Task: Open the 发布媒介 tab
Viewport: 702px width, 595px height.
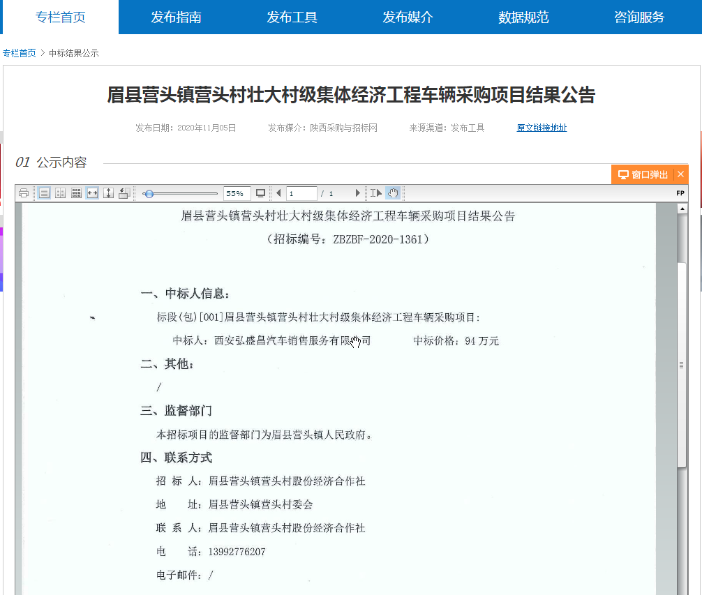Action: tap(408, 17)
